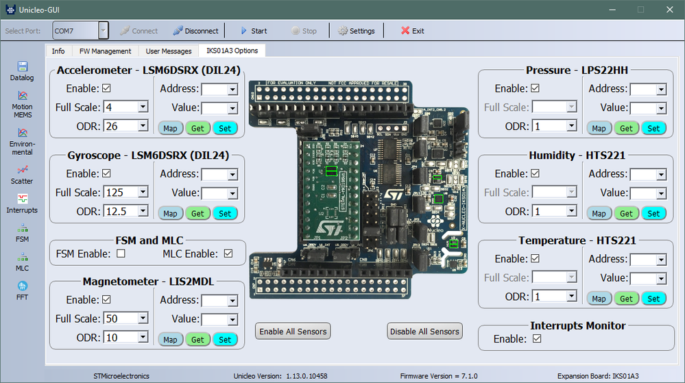Open Temperature ODR dropdown
The width and height of the screenshot is (685, 383).
coord(571,296)
